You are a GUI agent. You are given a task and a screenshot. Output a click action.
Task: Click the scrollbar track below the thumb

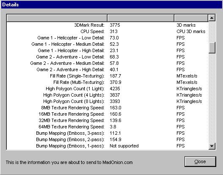[x=212, y=98]
